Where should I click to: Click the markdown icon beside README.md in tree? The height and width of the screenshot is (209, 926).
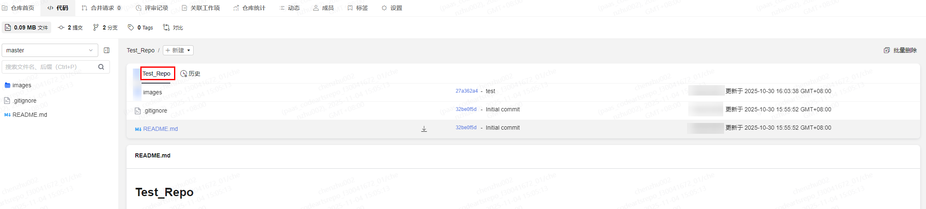click(x=7, y=115)
